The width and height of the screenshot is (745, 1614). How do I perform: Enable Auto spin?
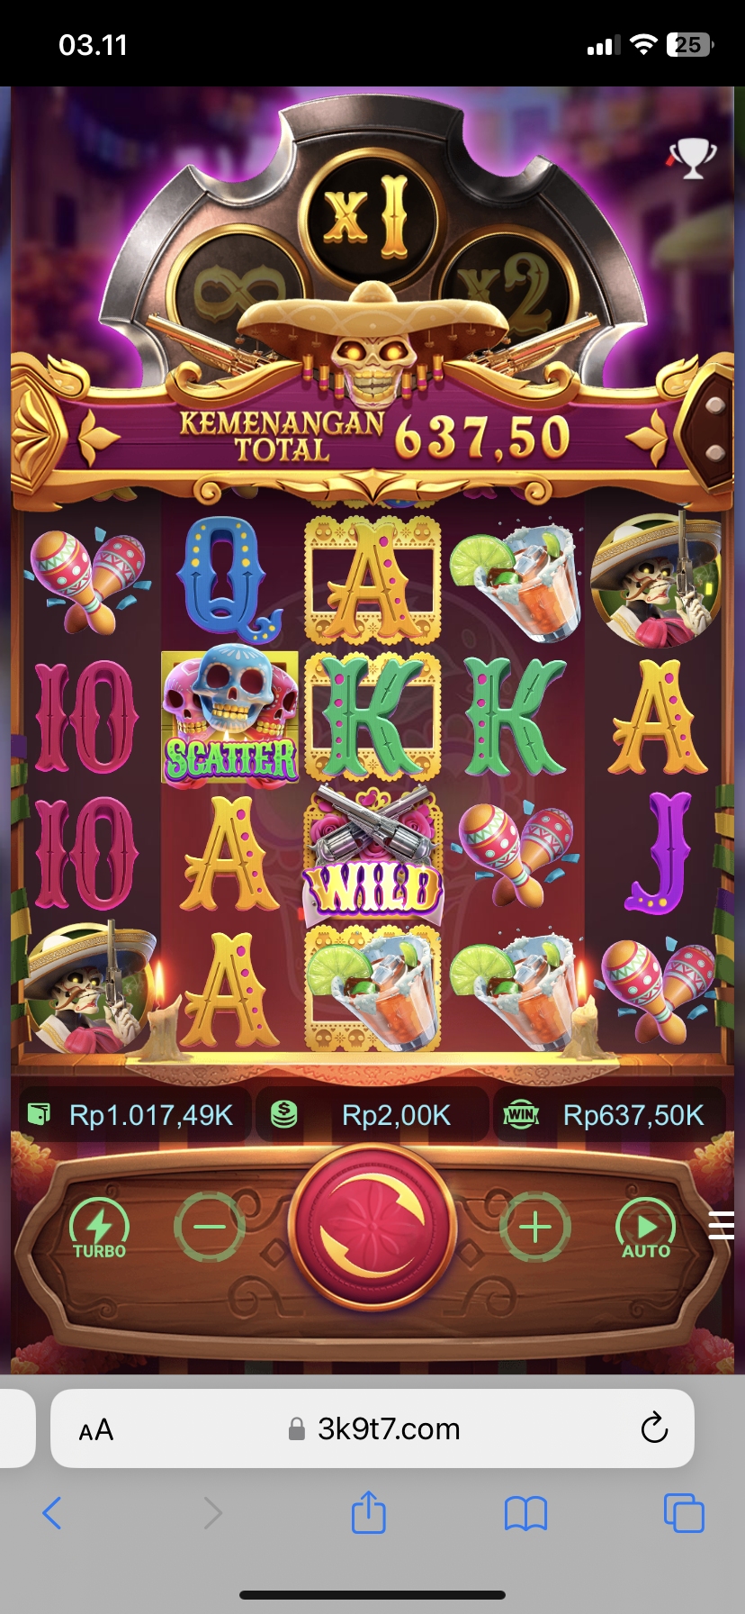[645, 1227]
